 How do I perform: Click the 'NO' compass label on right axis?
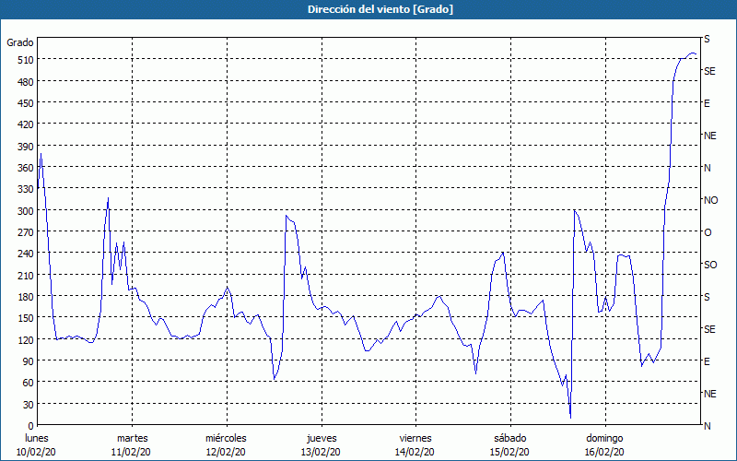pyautogui.click(x=710, y=200)
